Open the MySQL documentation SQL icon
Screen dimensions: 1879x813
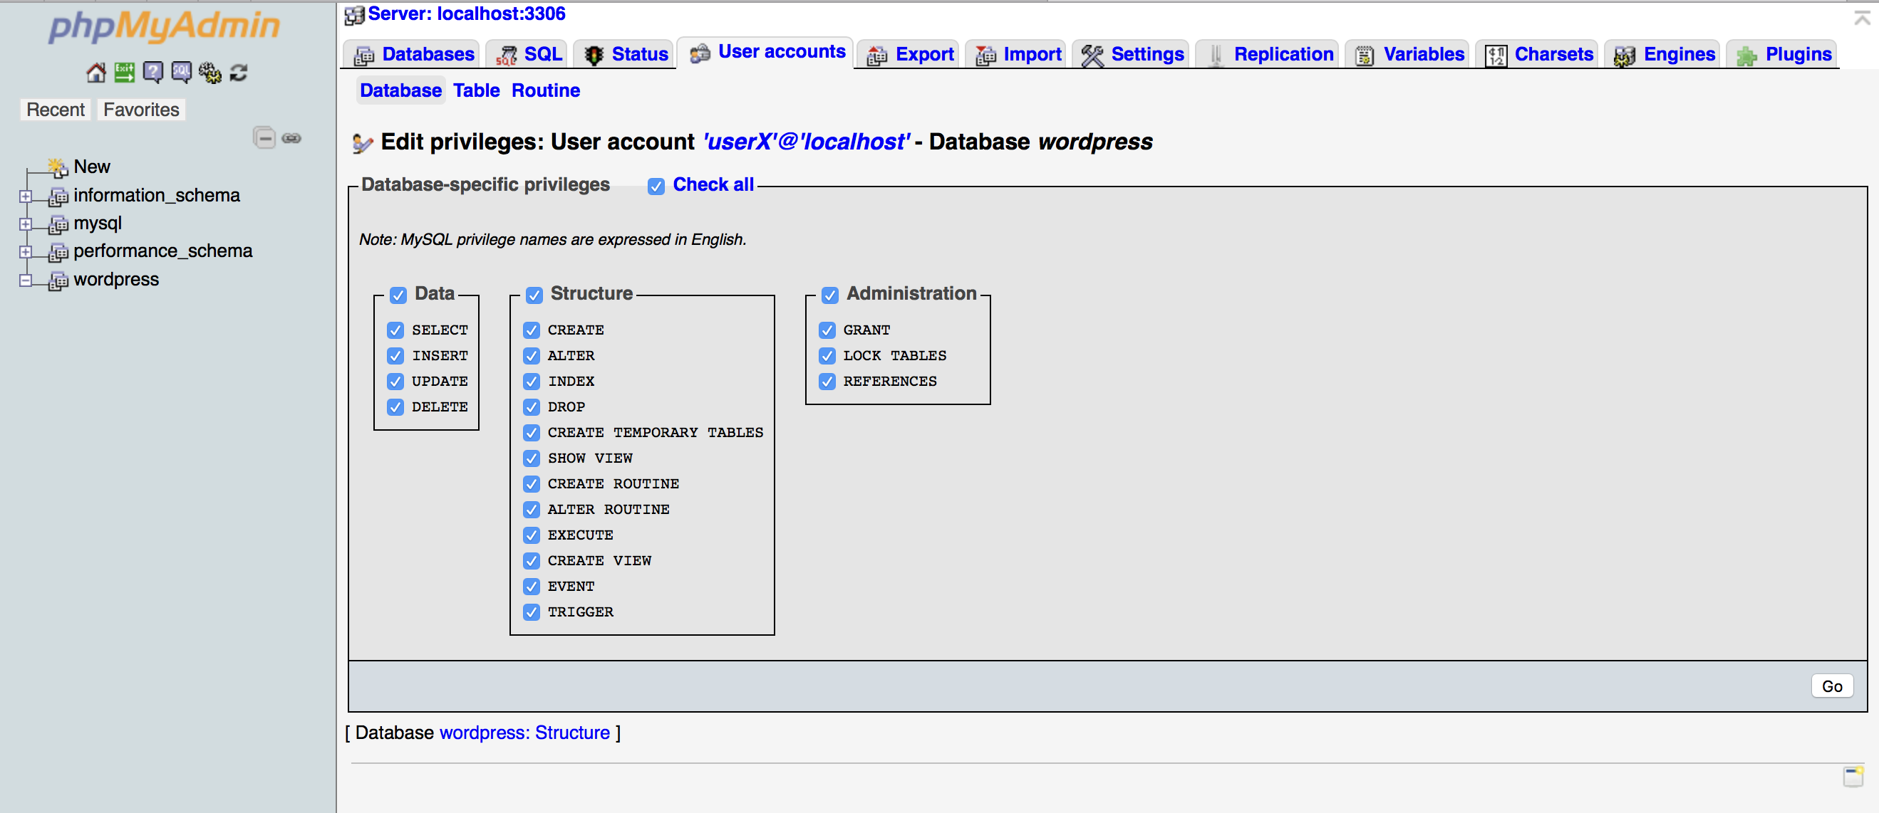(x=181, y=72)
